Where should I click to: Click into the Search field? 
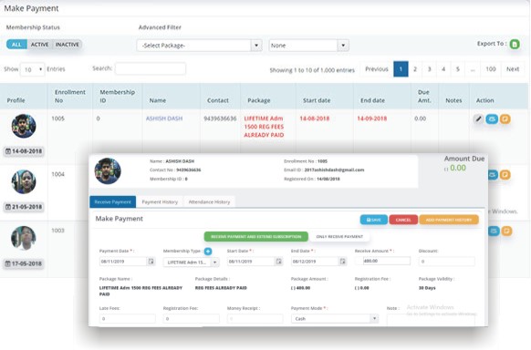151,68
